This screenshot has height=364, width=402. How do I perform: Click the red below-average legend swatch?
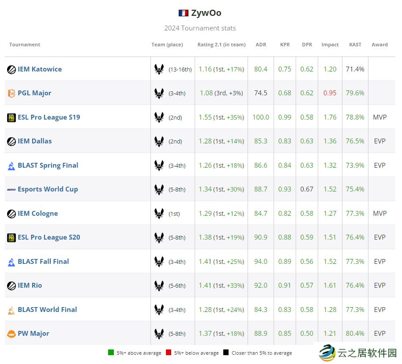[169, 353]
